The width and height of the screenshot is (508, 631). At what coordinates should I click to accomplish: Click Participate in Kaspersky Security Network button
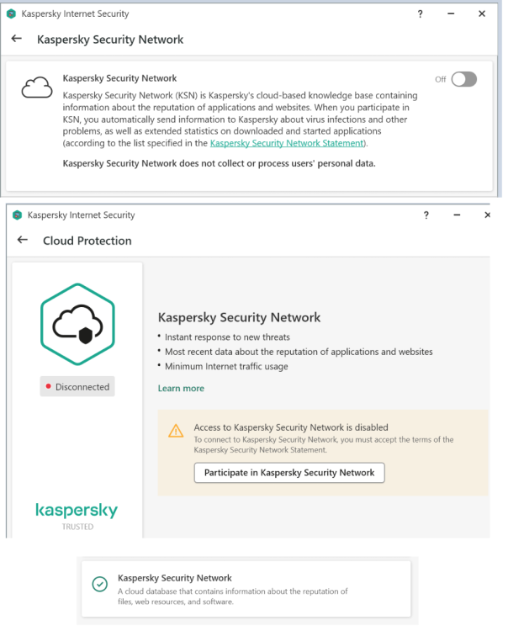[289, 473]
